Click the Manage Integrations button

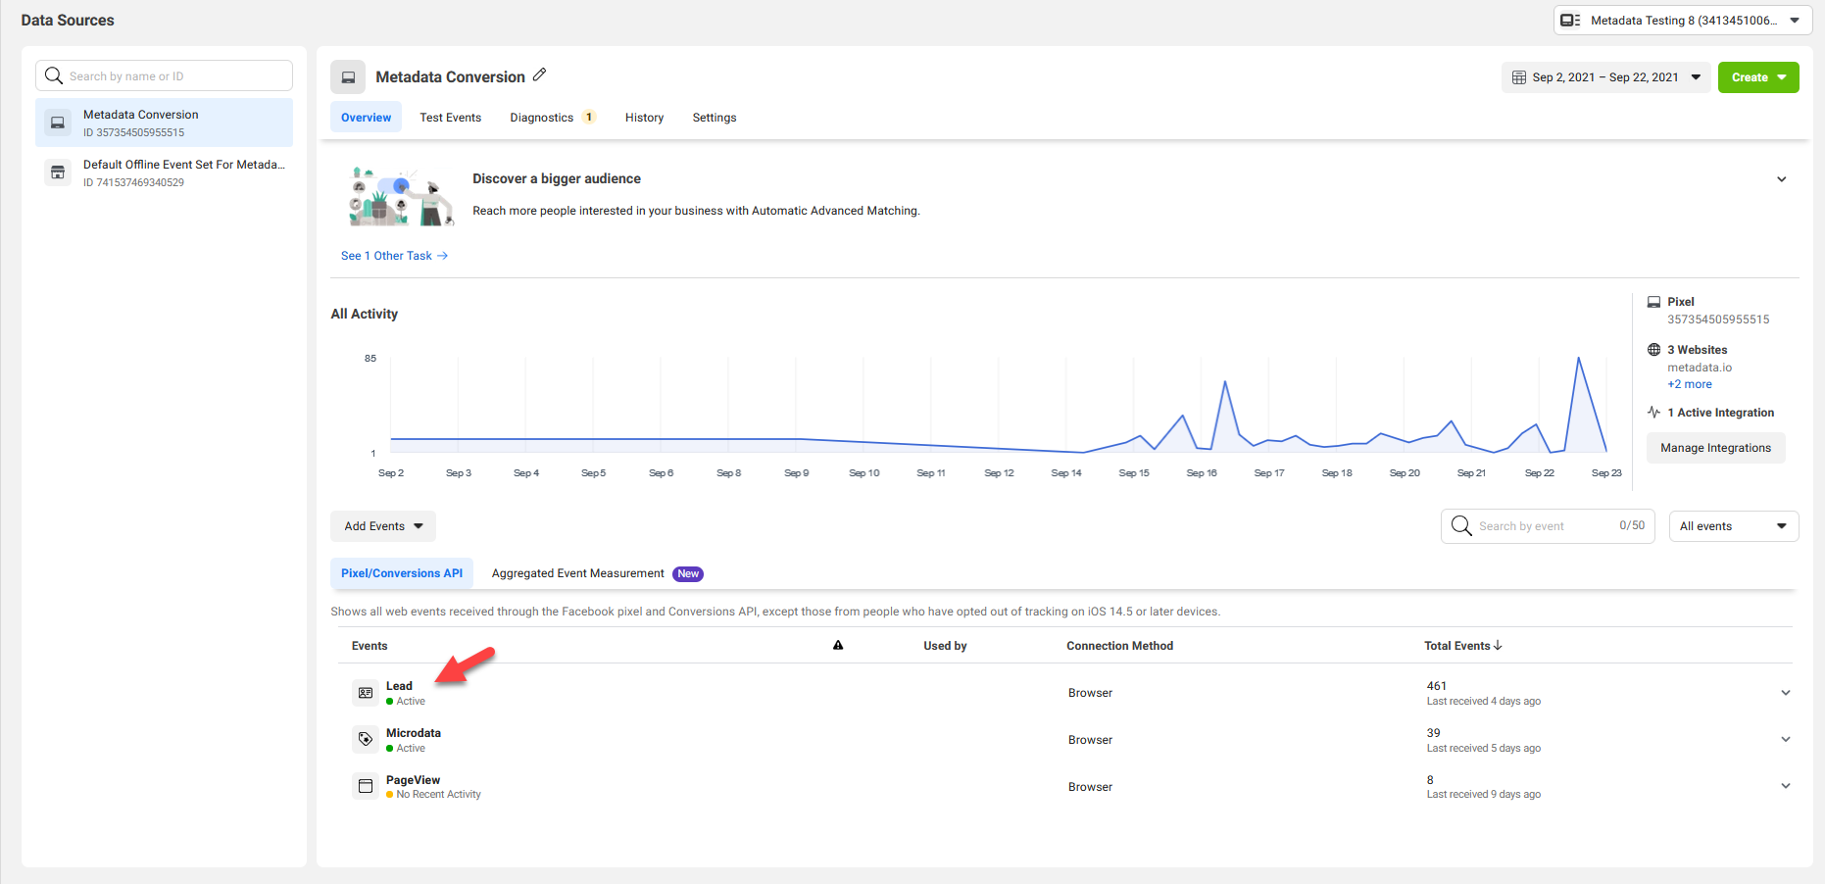[x=1715, y=448]
